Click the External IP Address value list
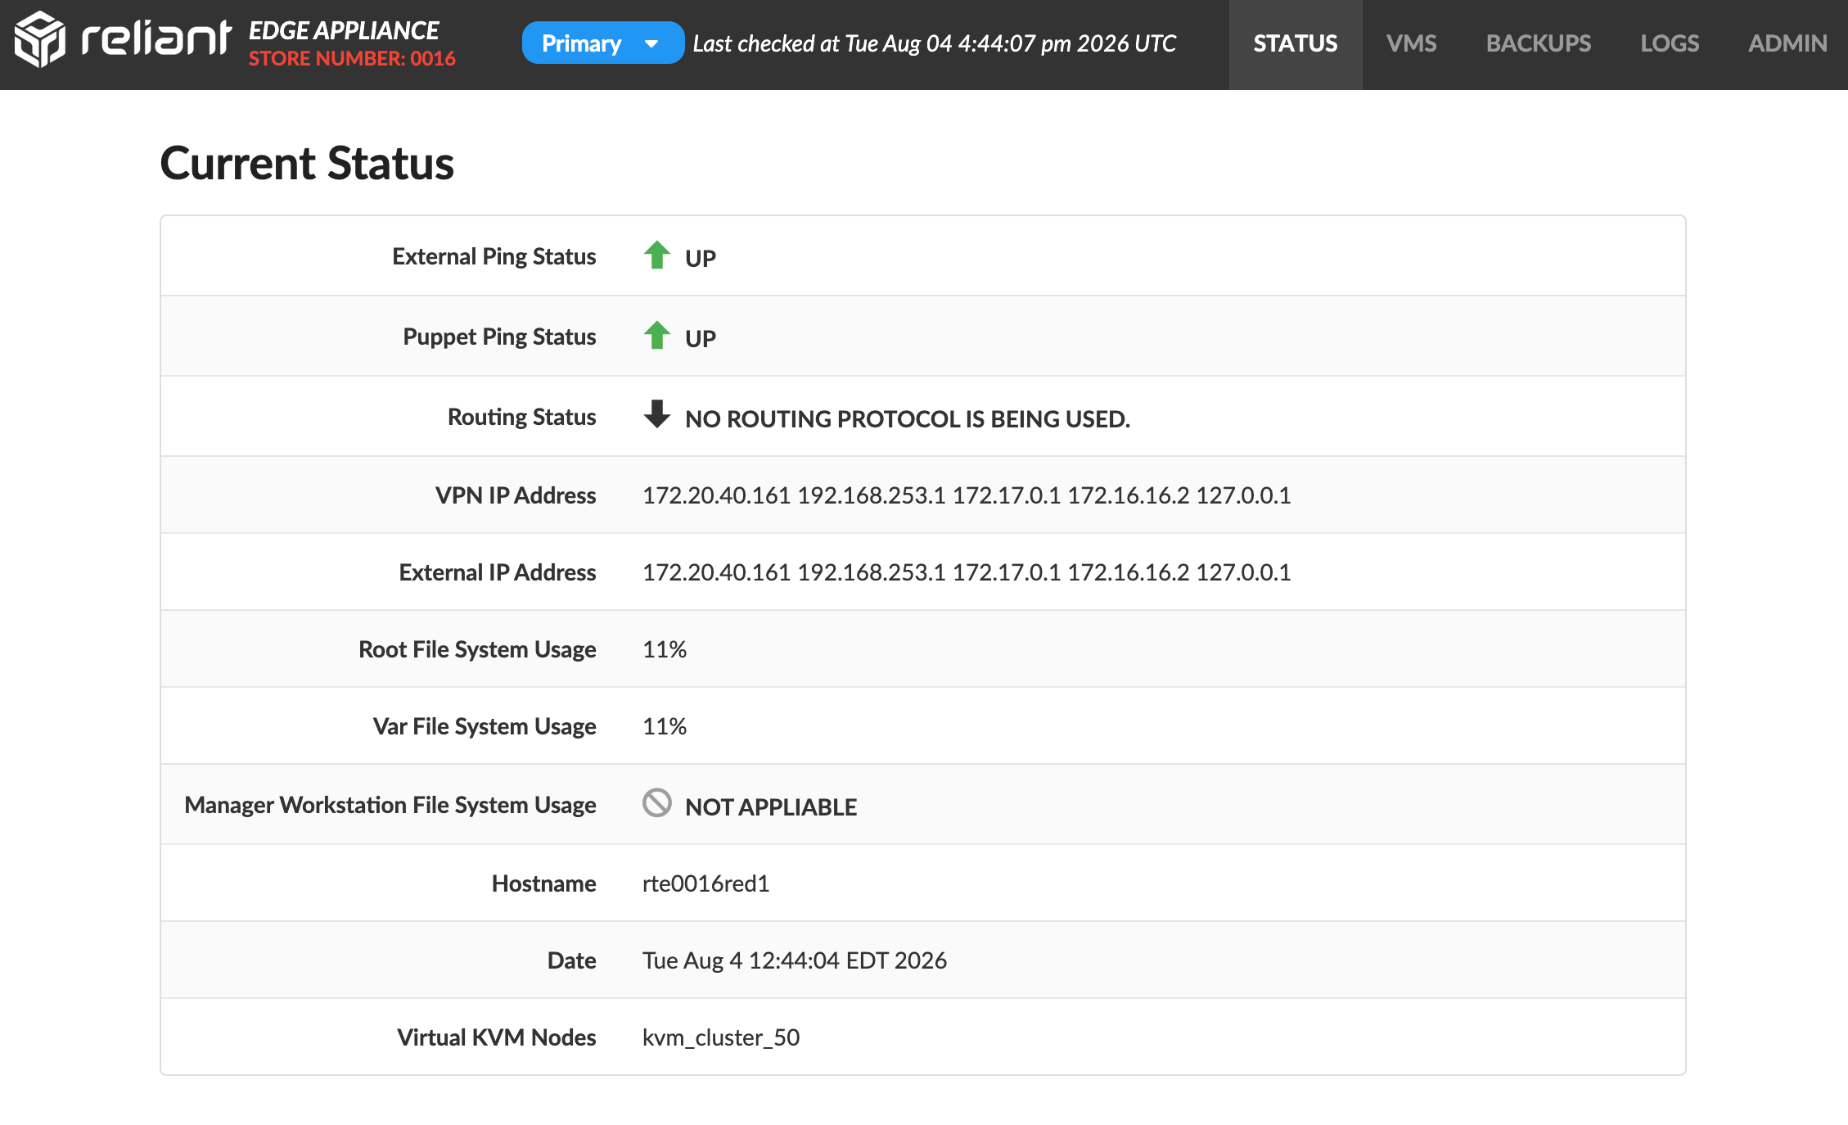Screen dimensions: 1848x1125 [967, 572]
